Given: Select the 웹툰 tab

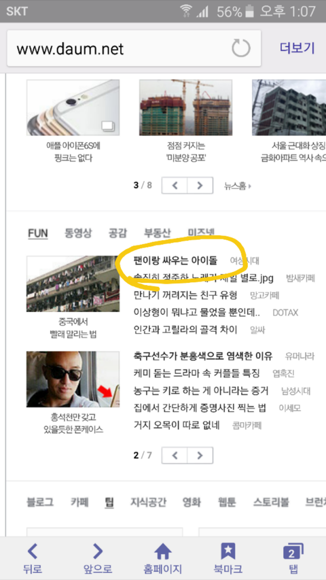Looking at the screenshot, I should pyautogui.click(x=227, y=502).
